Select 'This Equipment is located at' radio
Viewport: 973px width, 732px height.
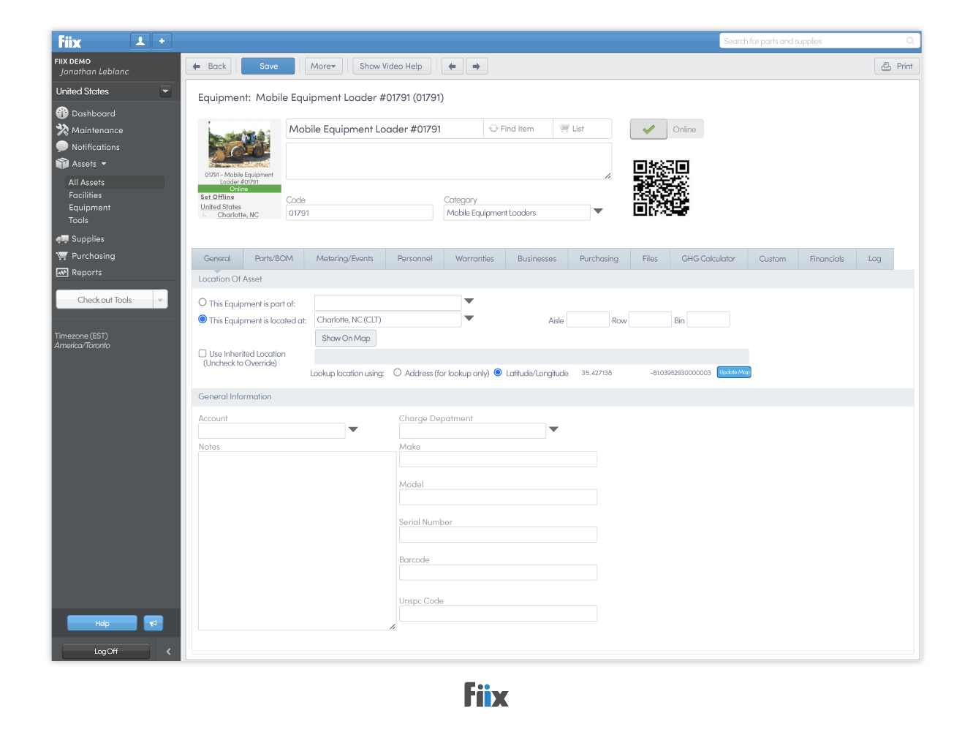tap(202, 319)
